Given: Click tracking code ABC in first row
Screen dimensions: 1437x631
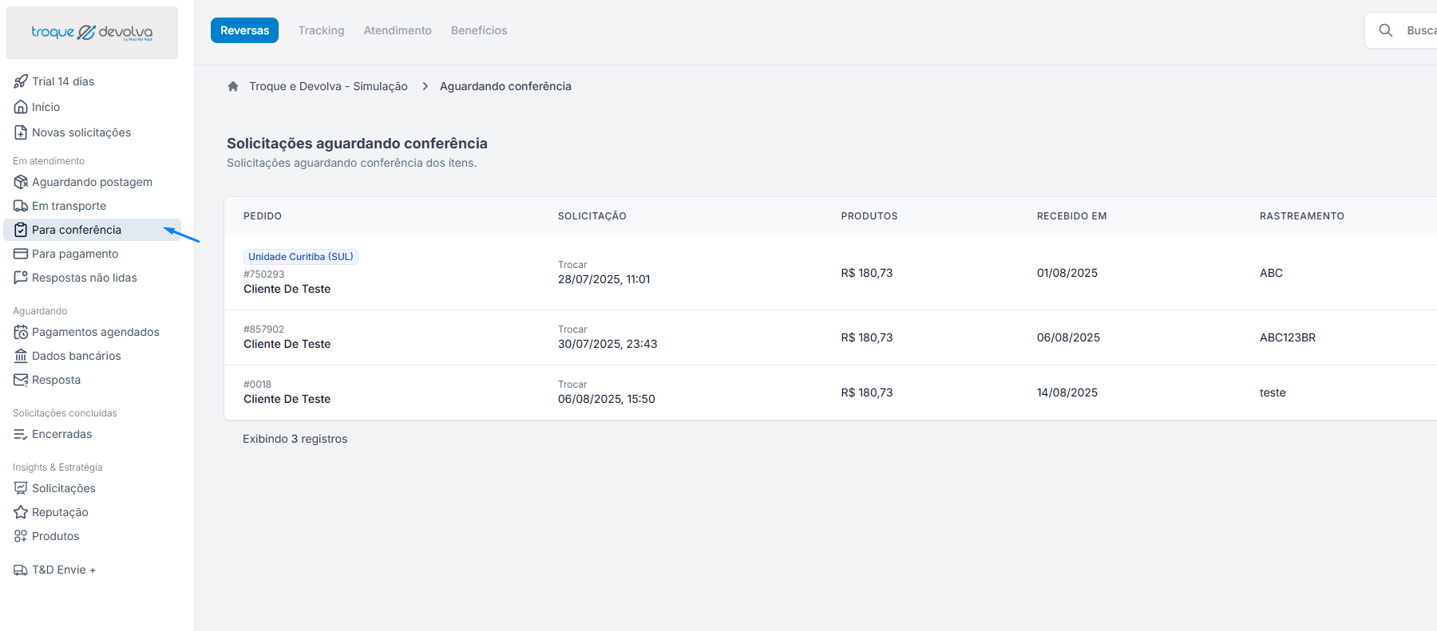Looking at the screenshot, I should (1272, 273).
